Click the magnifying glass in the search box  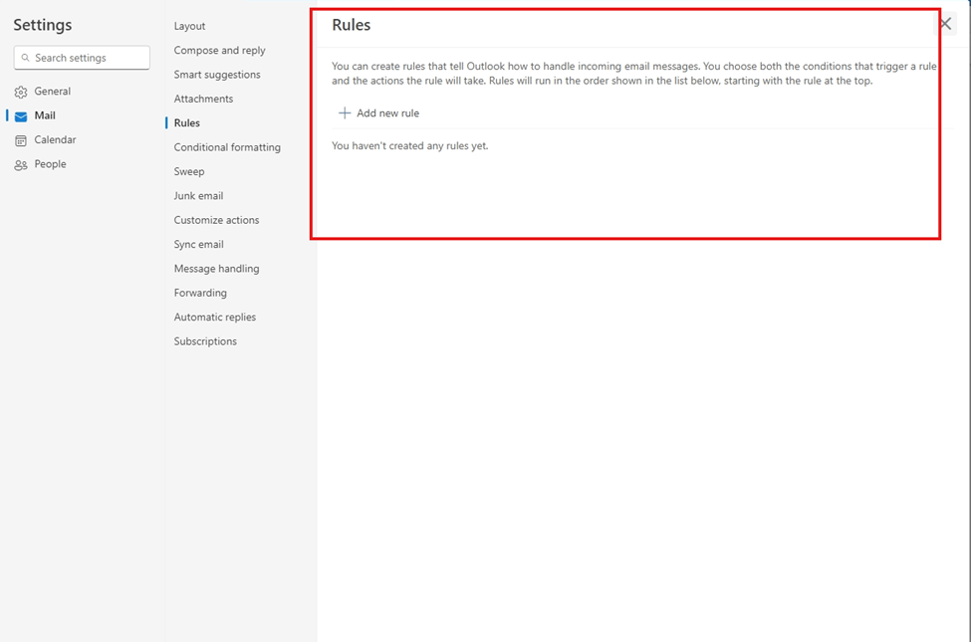tap(26, 58)
